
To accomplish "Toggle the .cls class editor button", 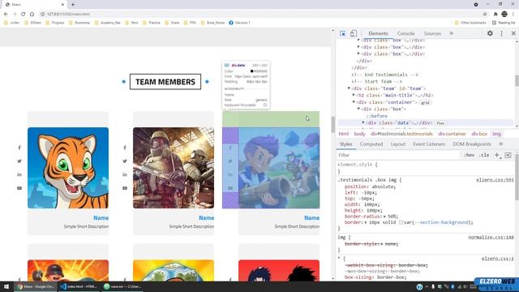I will click(x=484, y=155).
